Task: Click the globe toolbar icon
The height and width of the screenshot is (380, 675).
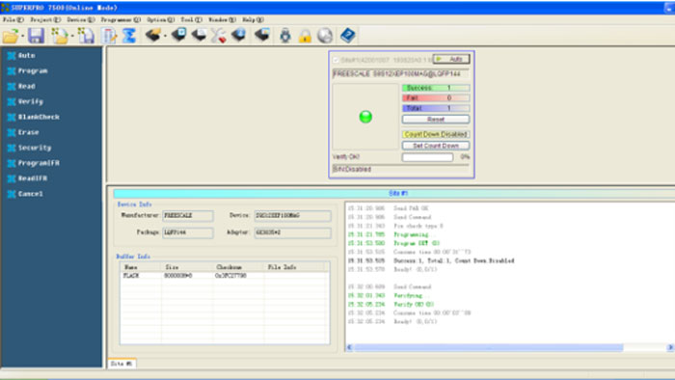Action: click(x=325, y=36)
